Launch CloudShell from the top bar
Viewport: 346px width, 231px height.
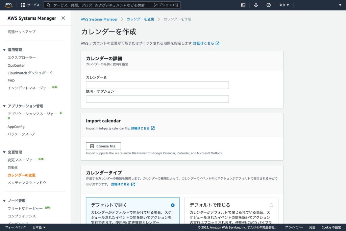click(244, 5)
